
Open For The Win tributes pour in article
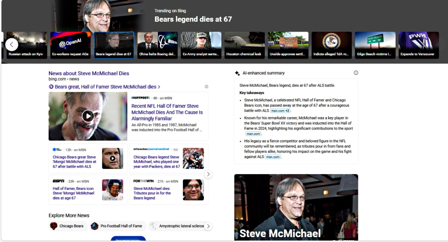click(x=152, y=193)
